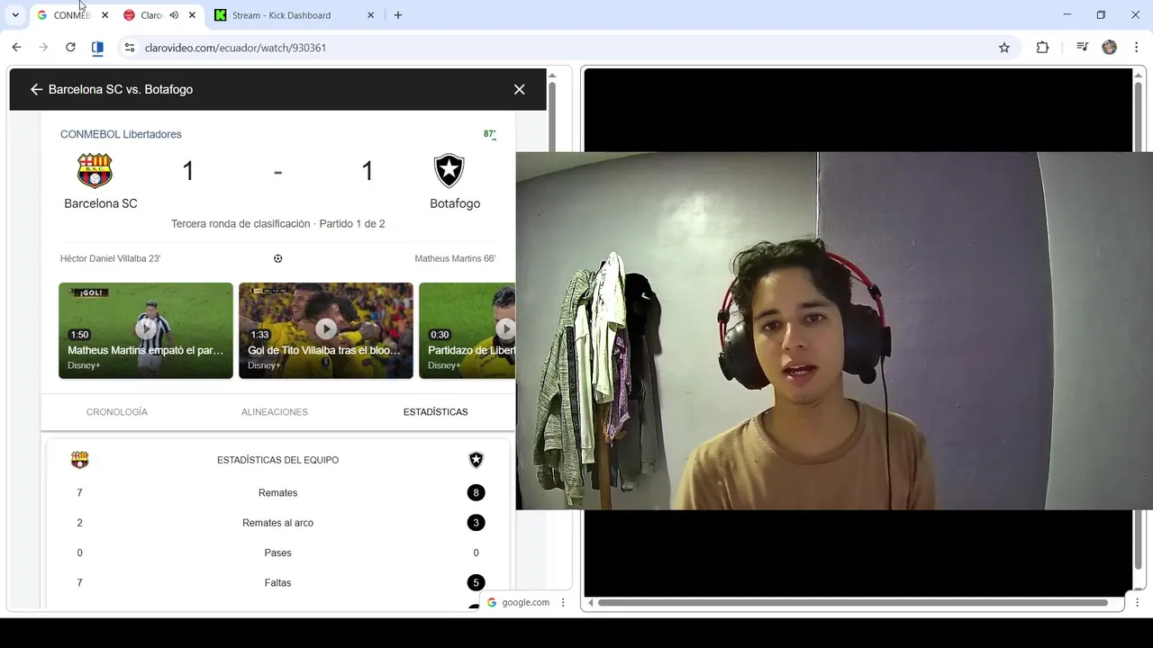Open the Botafogo team name
1153x648 pixels.
(x=455, y=203)
